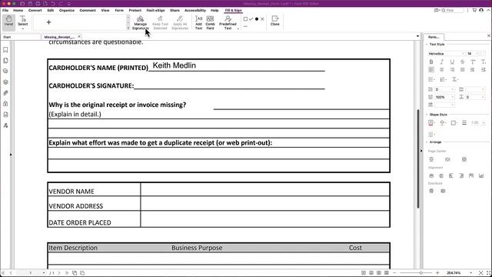
Task: Open the Security side panel
Action: [x=5, y=104]
